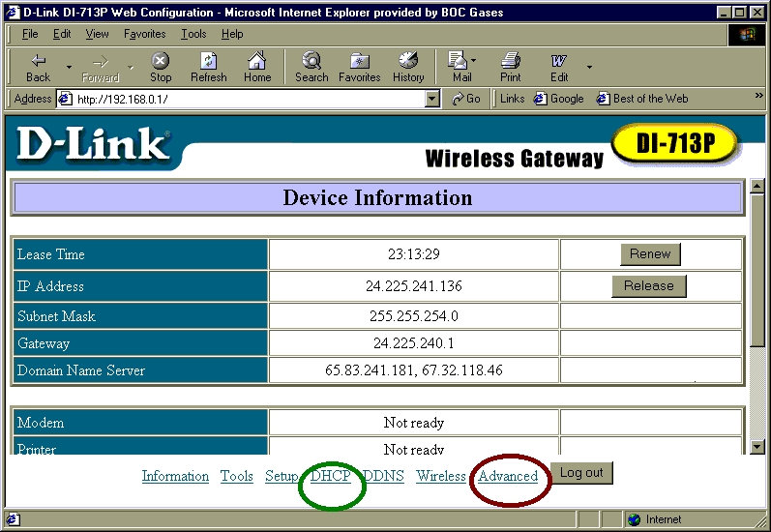Open the File menu

click(30, 34)
